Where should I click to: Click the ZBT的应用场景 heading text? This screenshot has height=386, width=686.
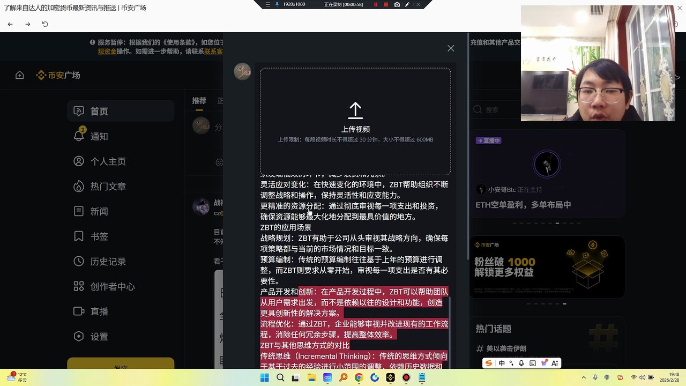(x=286, y=227)
